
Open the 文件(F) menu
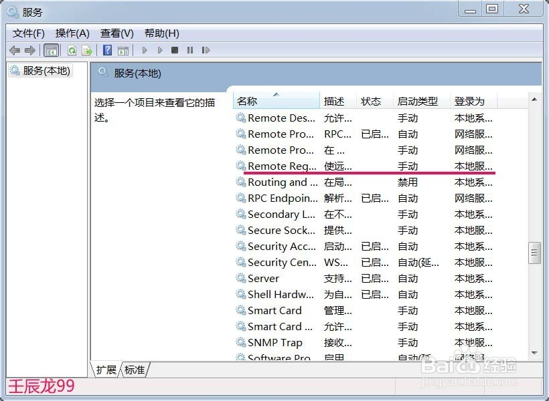click(x=27, y=33)
